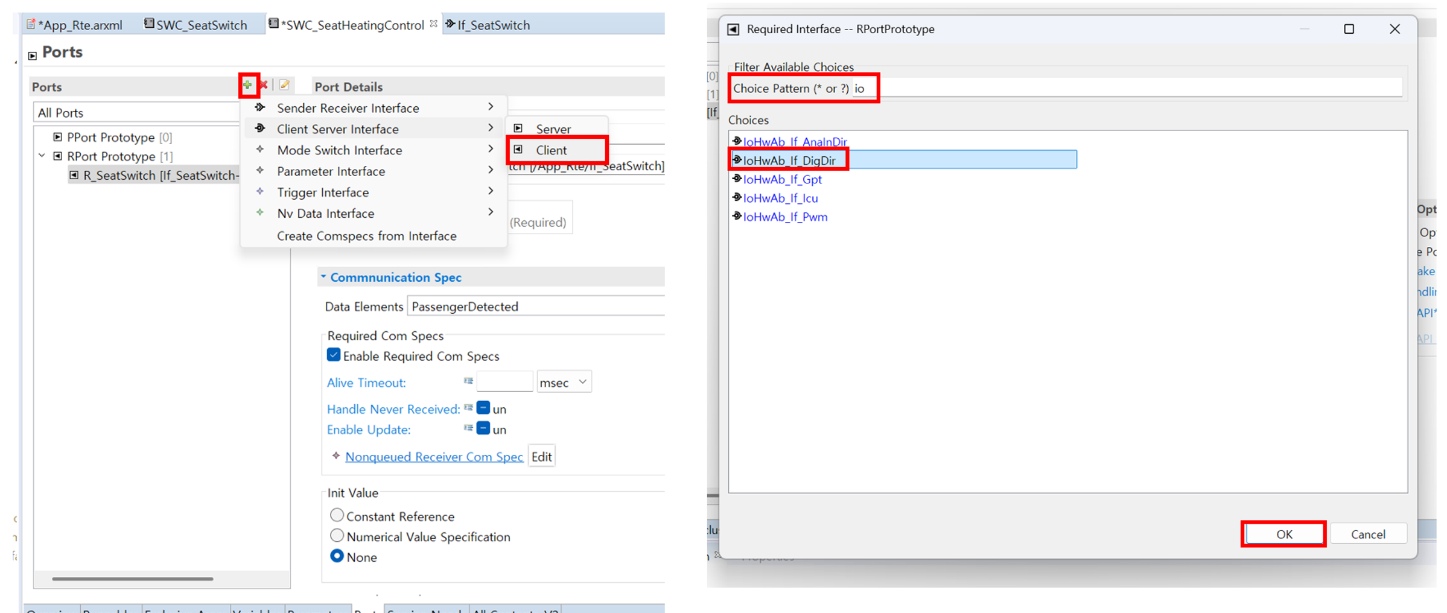Select Numerical Value Specification radio button
The image size is (1447, 613).
click(337, 536)
